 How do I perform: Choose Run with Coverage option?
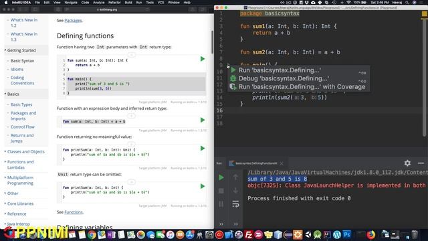click(x=299, y=87)
